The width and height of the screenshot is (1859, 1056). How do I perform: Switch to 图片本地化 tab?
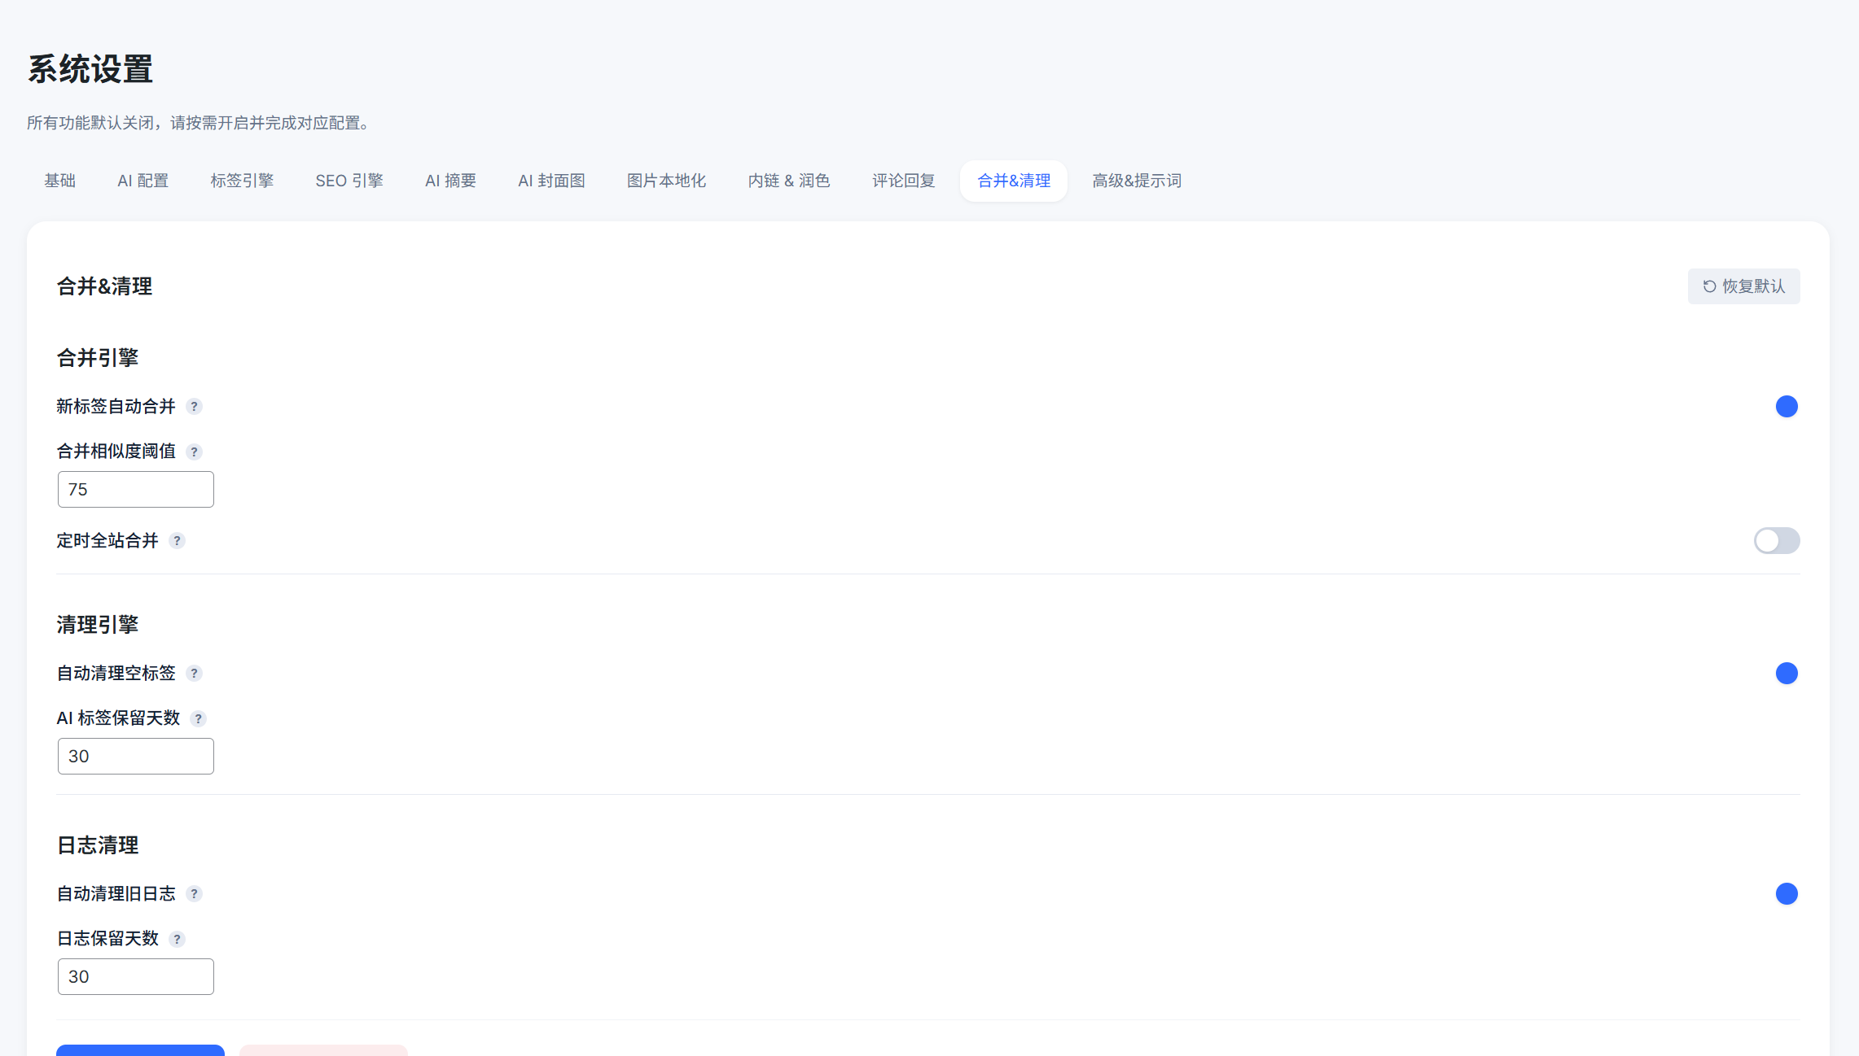click(x=666, y=181)
